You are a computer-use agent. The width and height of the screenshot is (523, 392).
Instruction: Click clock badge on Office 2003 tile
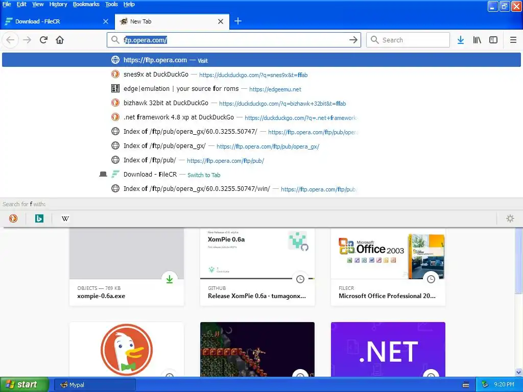(x=431, y=279)
